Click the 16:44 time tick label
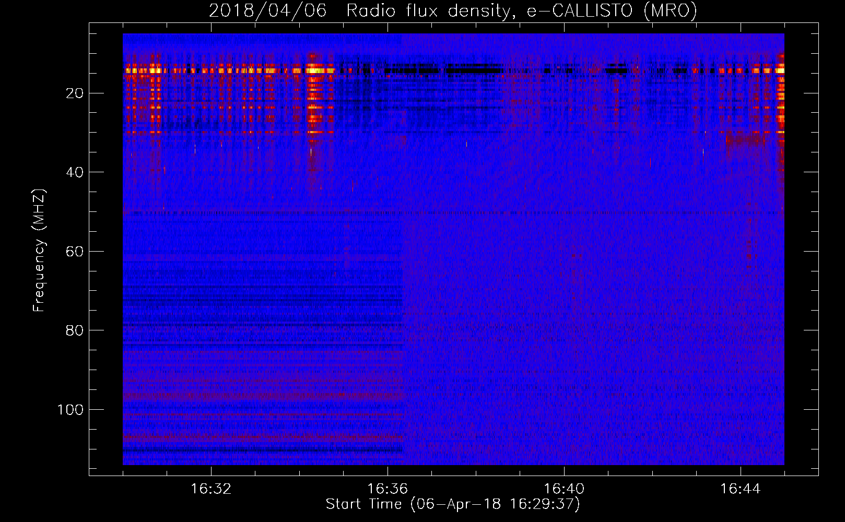 click(x=741, y=489)
